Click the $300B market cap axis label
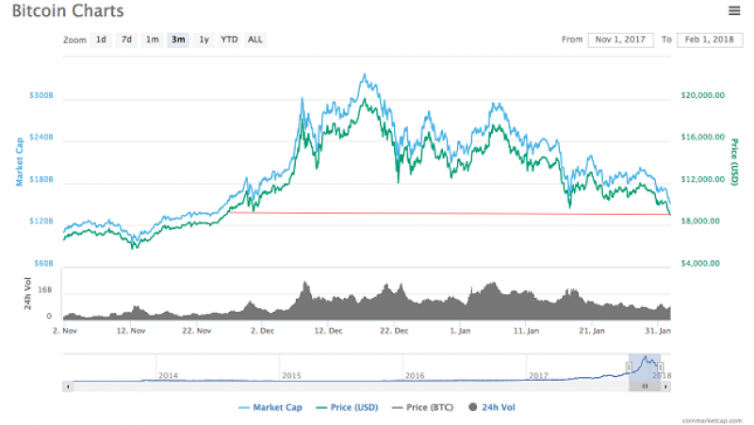Screen dimensions: 754x425 41,95
